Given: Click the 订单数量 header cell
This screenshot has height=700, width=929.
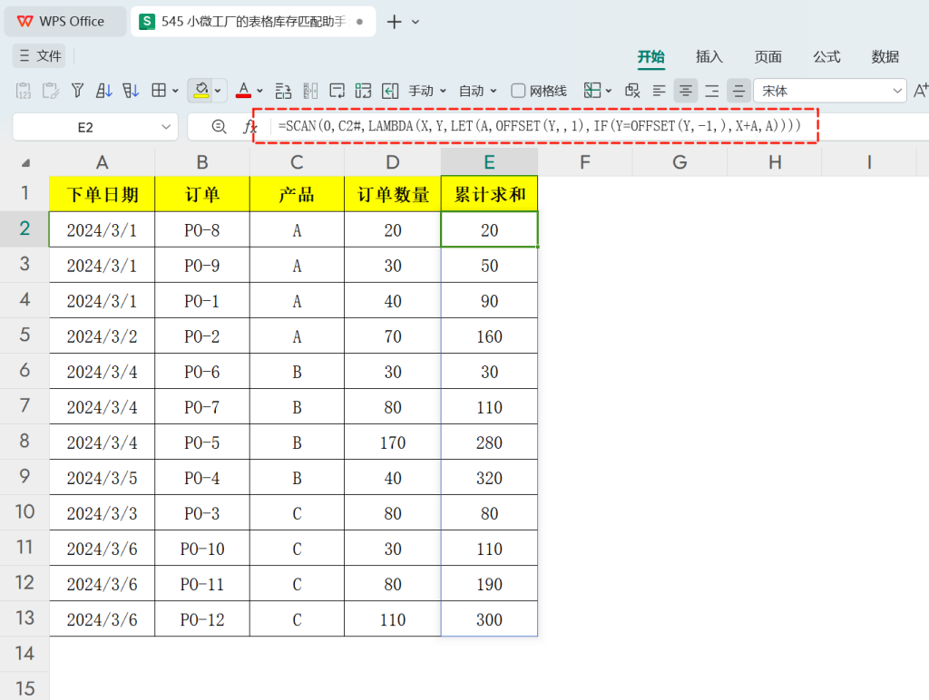Looking at the screenshot, I should 393,194.
